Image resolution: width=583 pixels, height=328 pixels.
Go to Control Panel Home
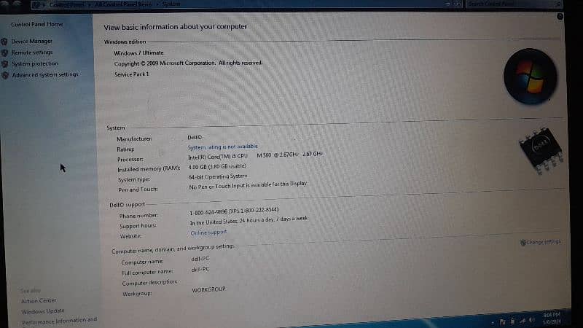pyautogui.click(x=37, y=24)
